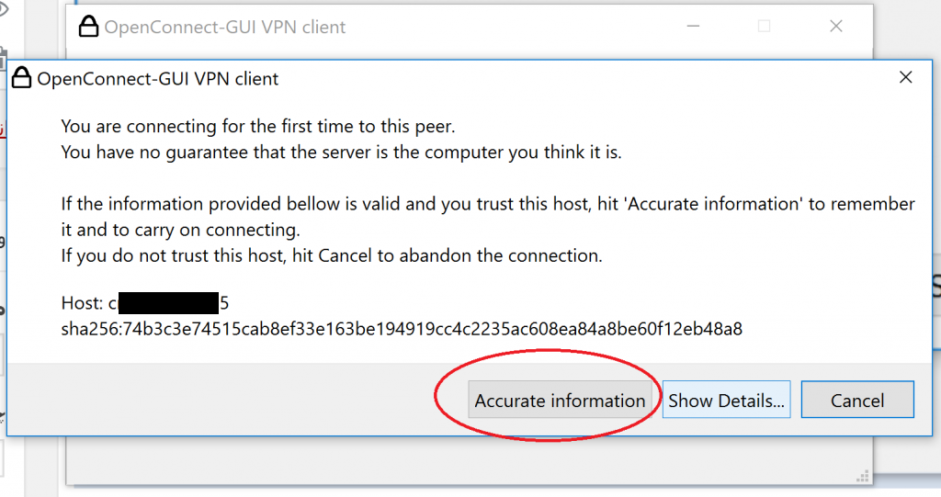Click the Host label line

pyautogui.click(x=85, y=303)
